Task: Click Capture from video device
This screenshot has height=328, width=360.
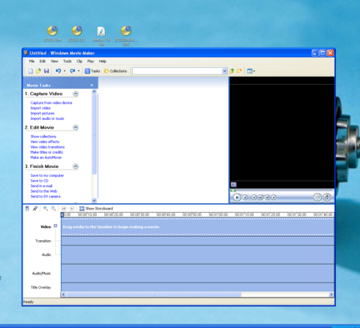Action: [51, 102]
